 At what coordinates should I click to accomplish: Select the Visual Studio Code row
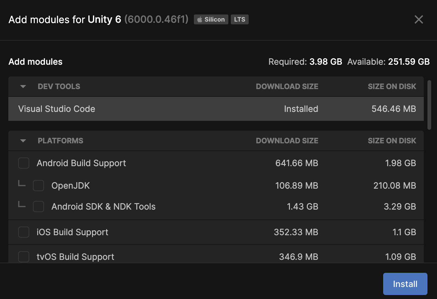(x=216, y=109)
